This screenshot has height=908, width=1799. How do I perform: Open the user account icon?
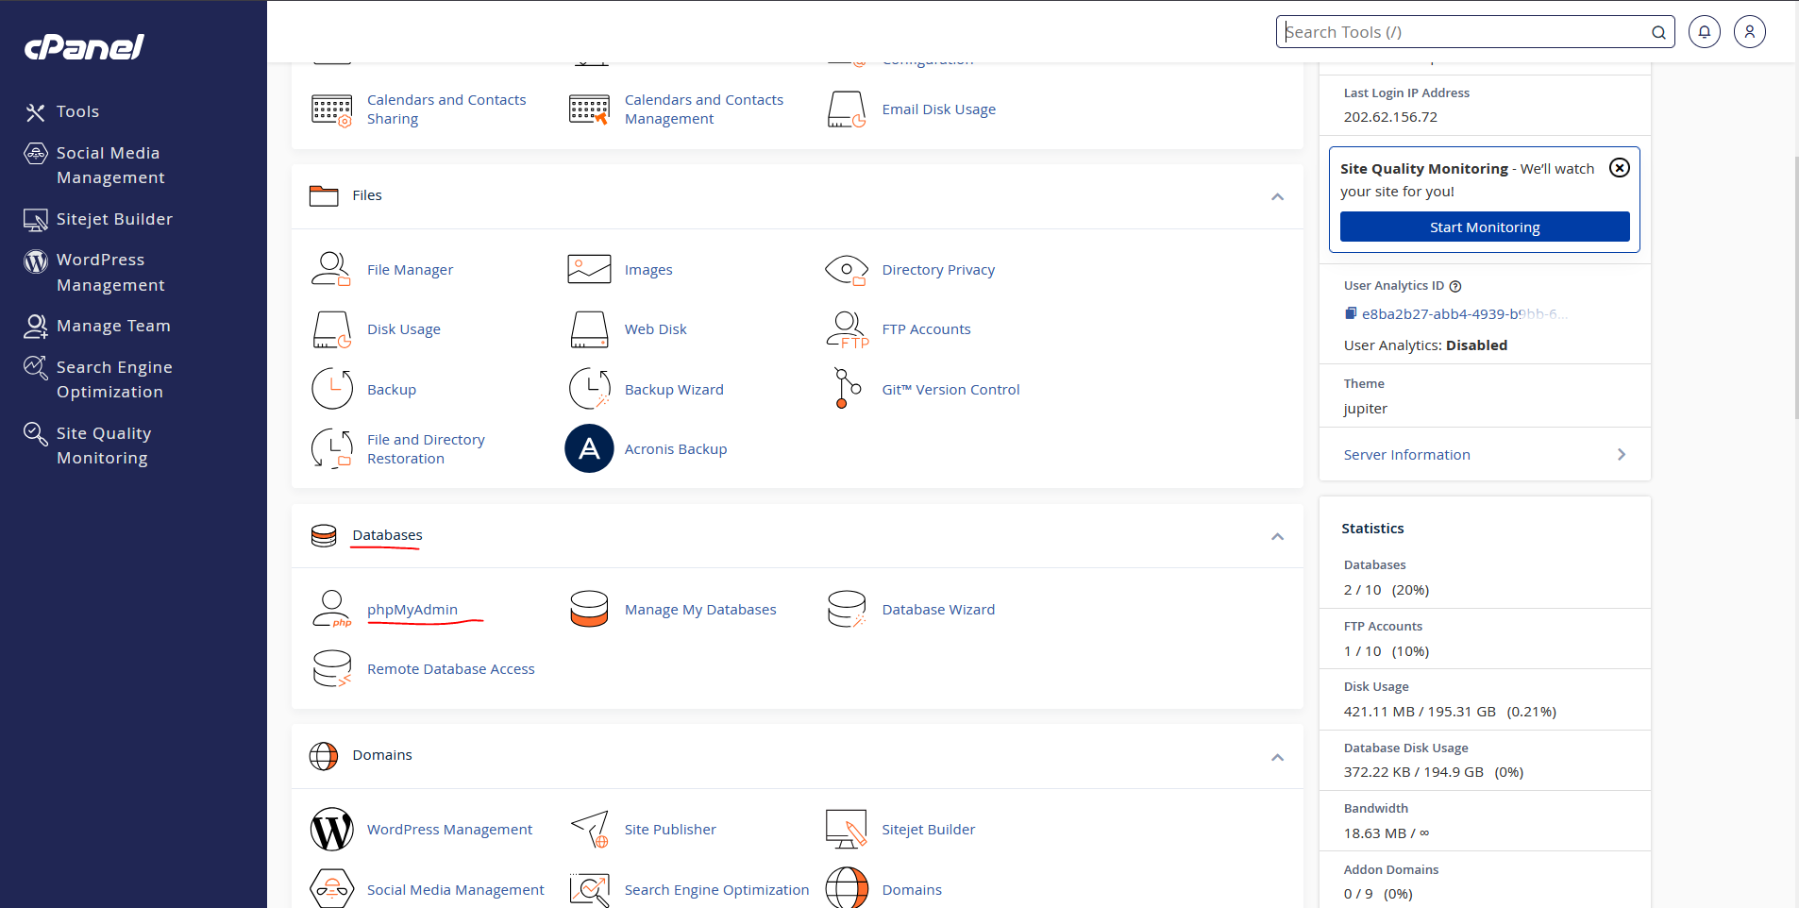tap(1749, 32)
